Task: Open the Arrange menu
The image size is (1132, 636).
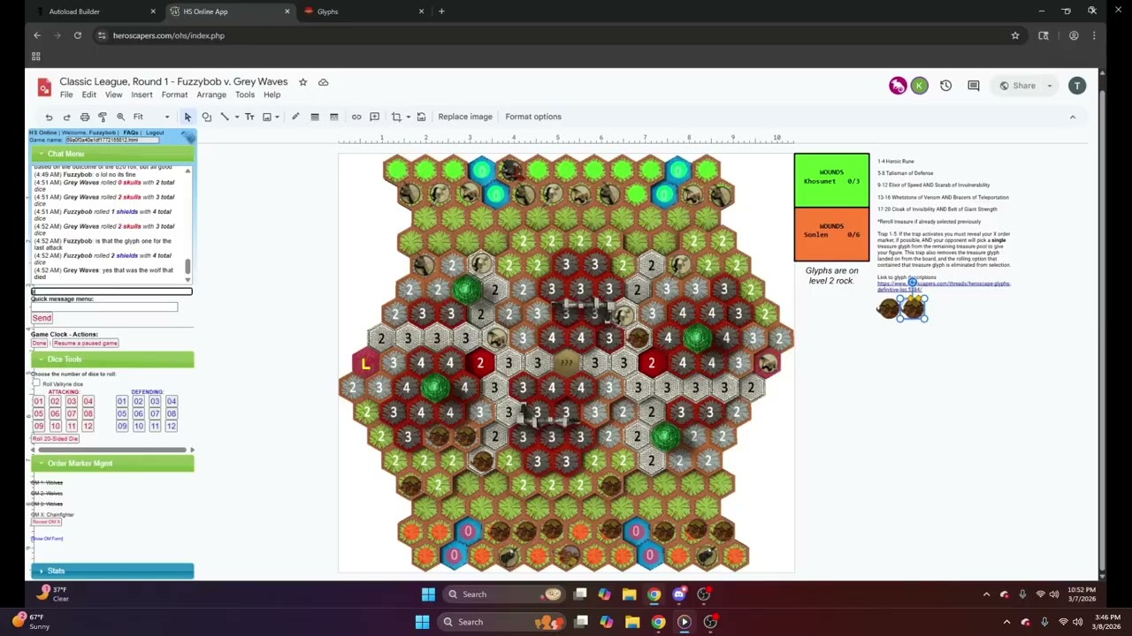Action: coord(211,95)
